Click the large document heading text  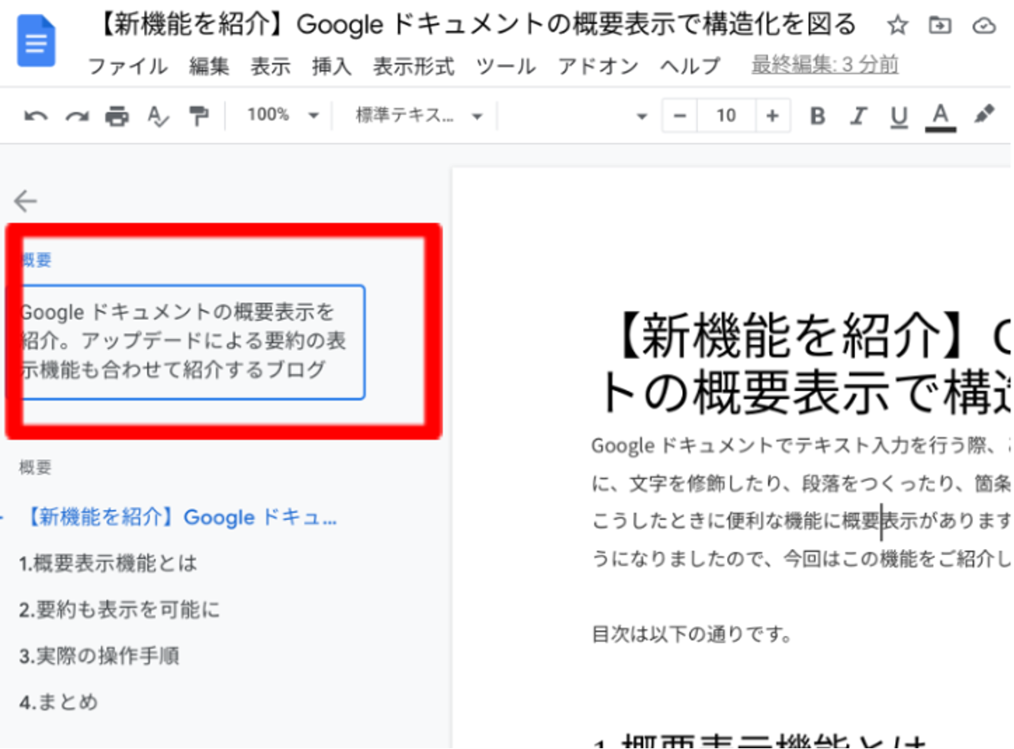(x=808, y=363)
